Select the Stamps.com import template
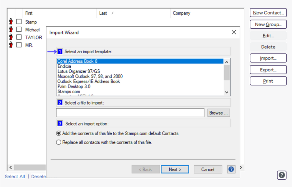The width and height of the screenshot is (292, 187). pos(140,91)
